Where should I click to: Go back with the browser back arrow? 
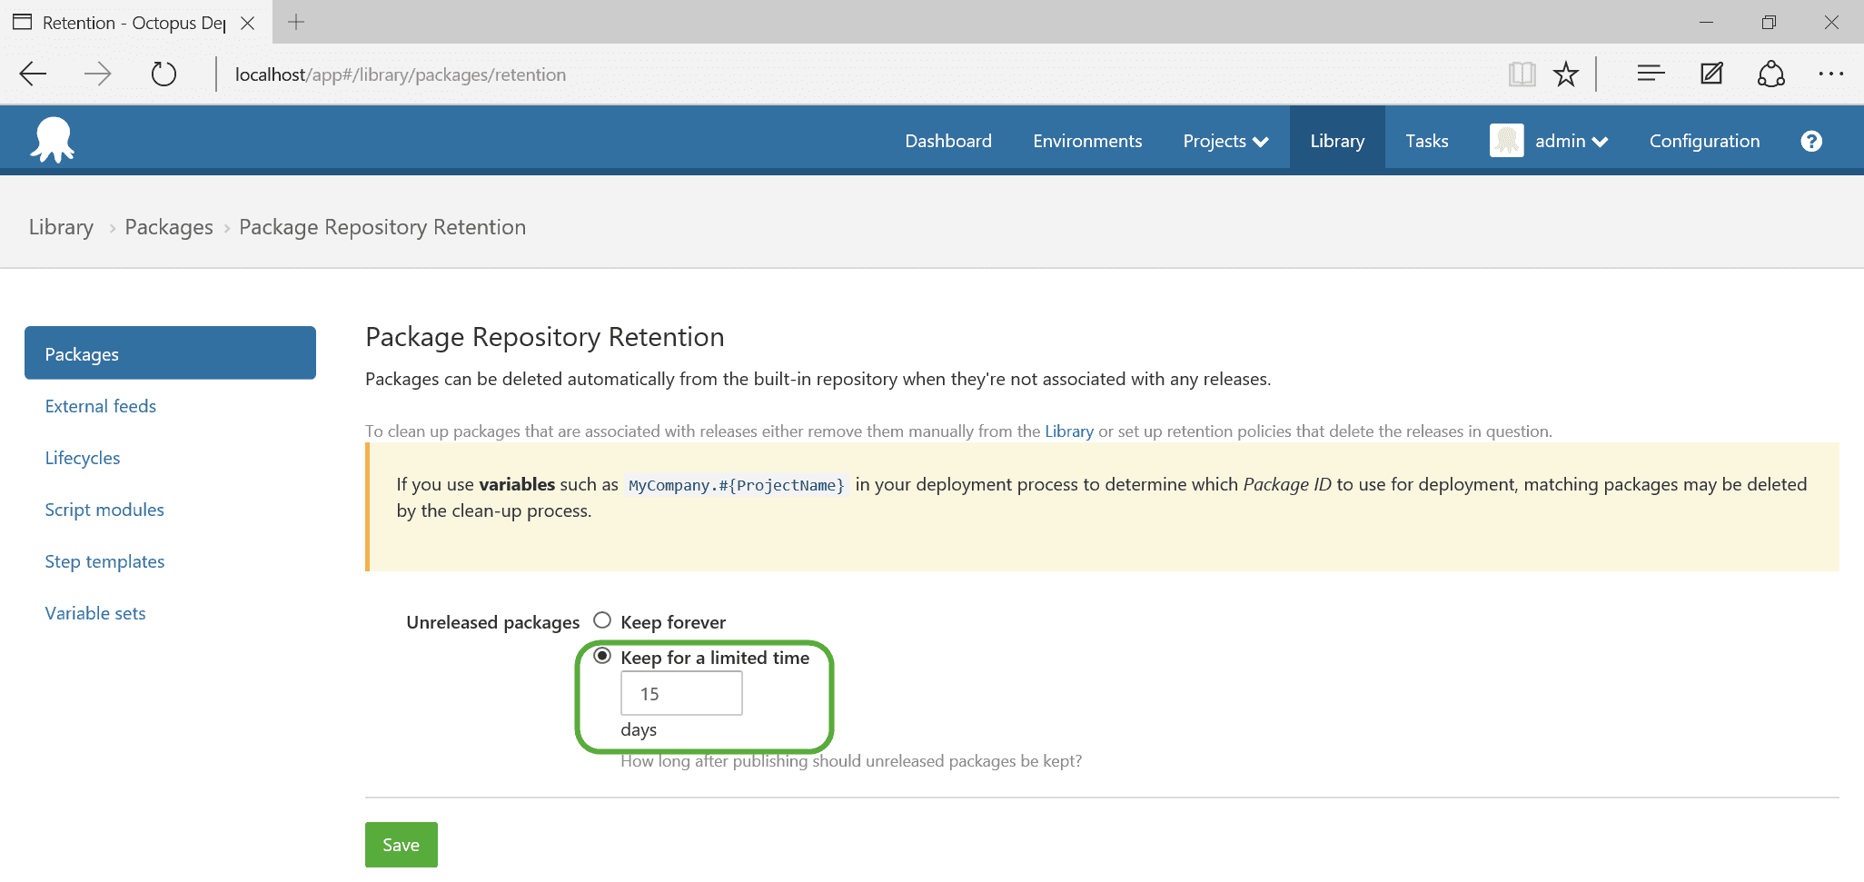coord(34,74)
